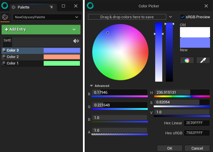Click the Hex Linear field
The width and height of the screenshot is (213, 152).
pos(197,123)
